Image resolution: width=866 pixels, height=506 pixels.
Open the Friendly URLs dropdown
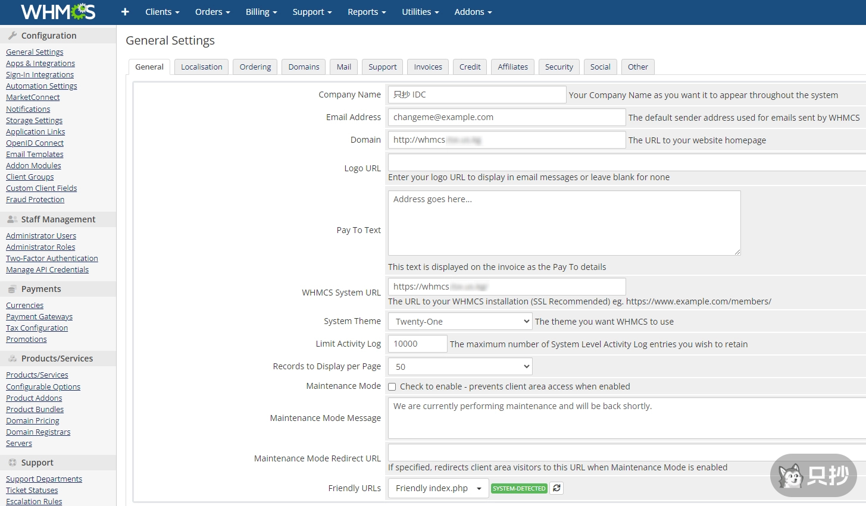click(438, 488)
